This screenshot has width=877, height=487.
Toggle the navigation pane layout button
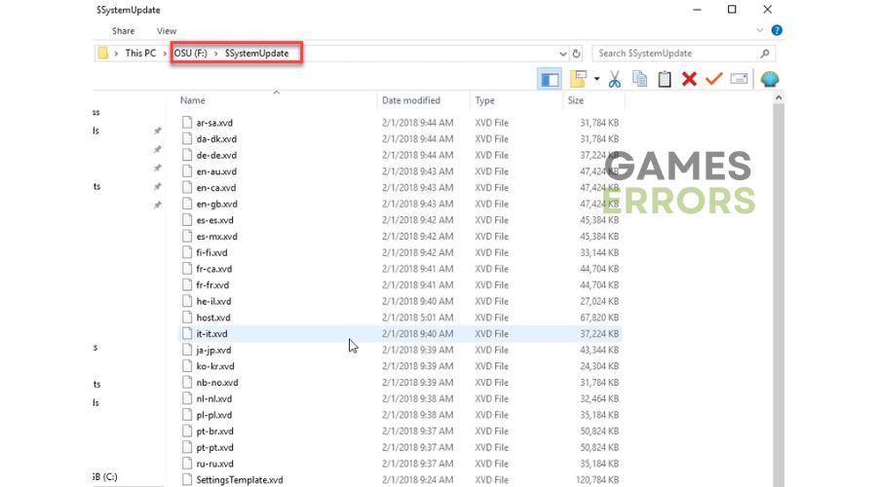[x=550, y=80]
